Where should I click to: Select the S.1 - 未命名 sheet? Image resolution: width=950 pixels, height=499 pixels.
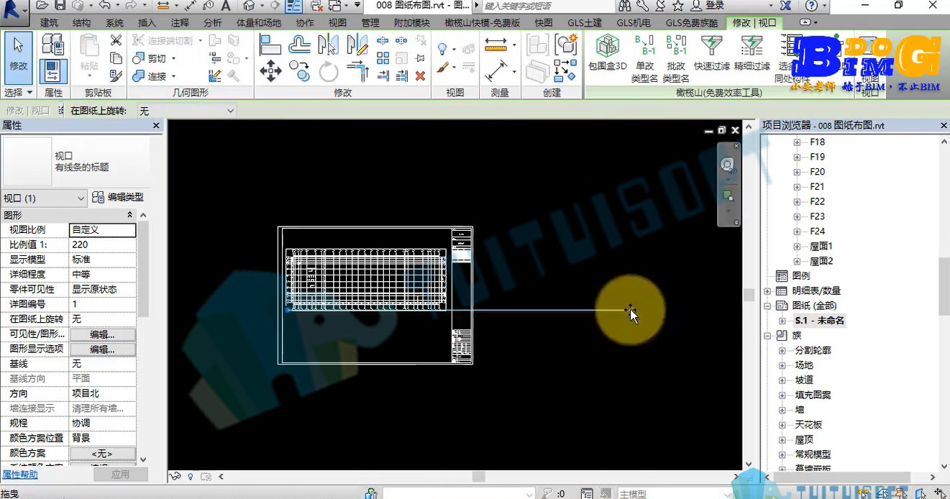tap(820, 321)
